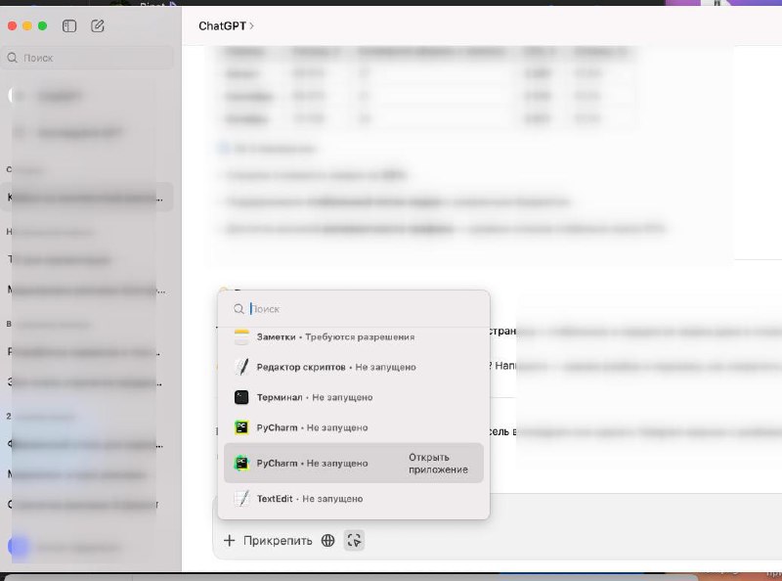Image resolution: width=782 pixels, height=581 pixels.
Task: Minimize window with yellow button
Action: [27, 26]
